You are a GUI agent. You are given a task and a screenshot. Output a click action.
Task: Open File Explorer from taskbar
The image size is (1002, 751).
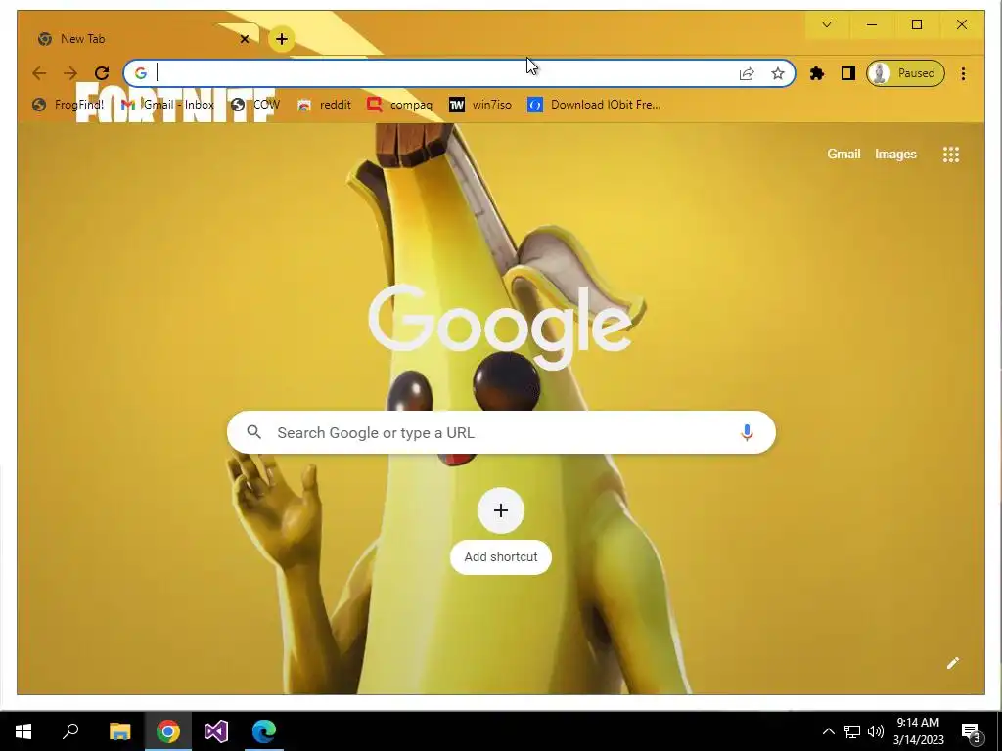click(119, 731)
